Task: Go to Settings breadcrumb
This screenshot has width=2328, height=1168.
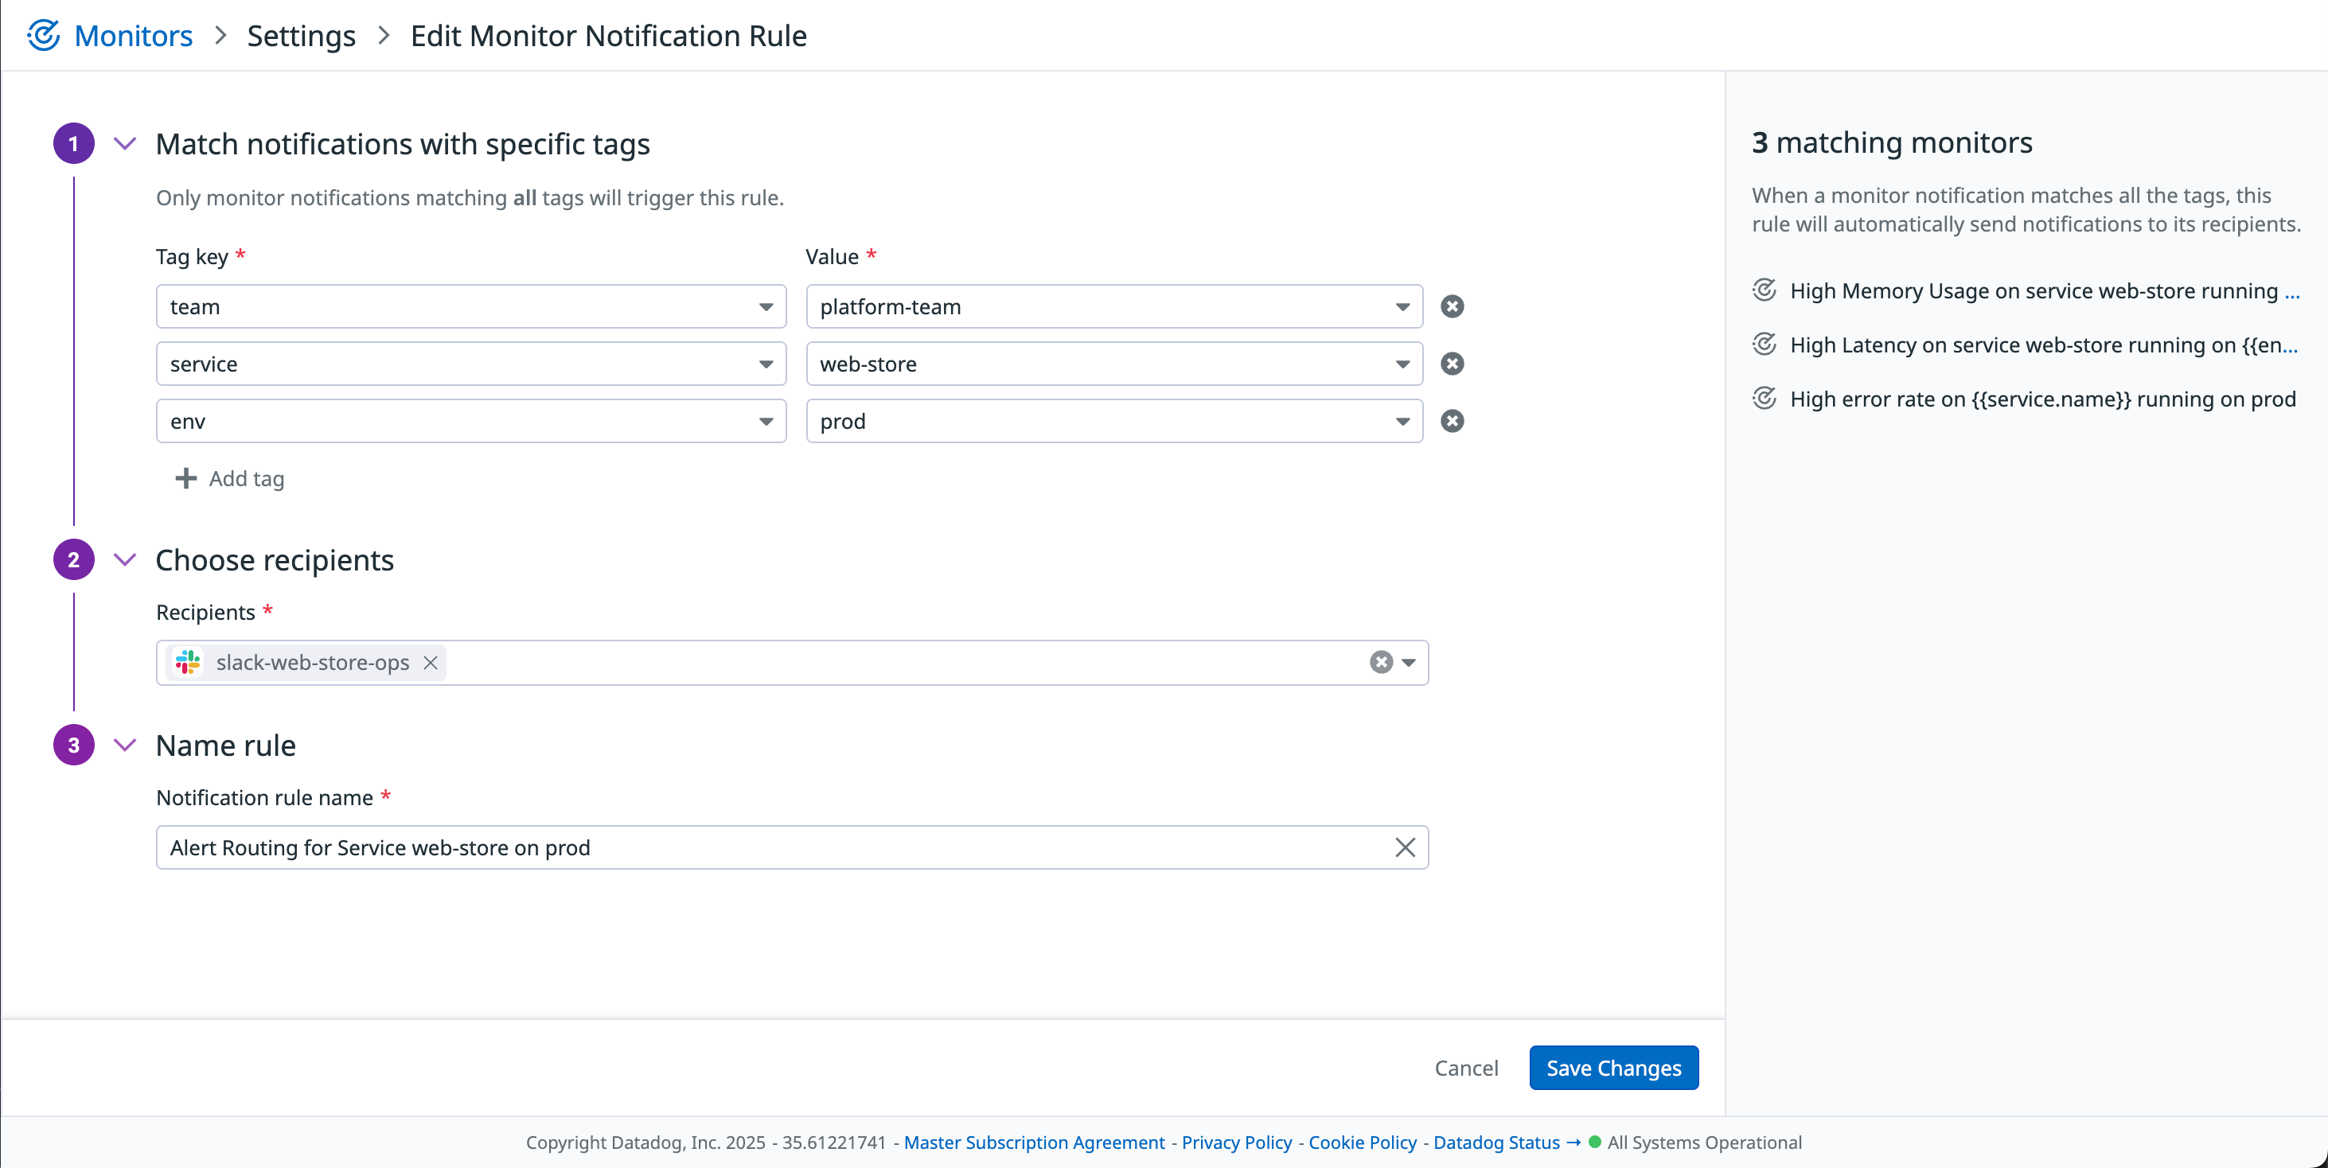Action: (x=301, y=35)
